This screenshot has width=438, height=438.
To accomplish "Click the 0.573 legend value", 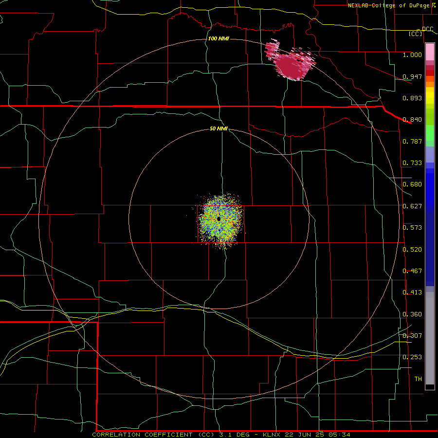I will pos(412,228).
